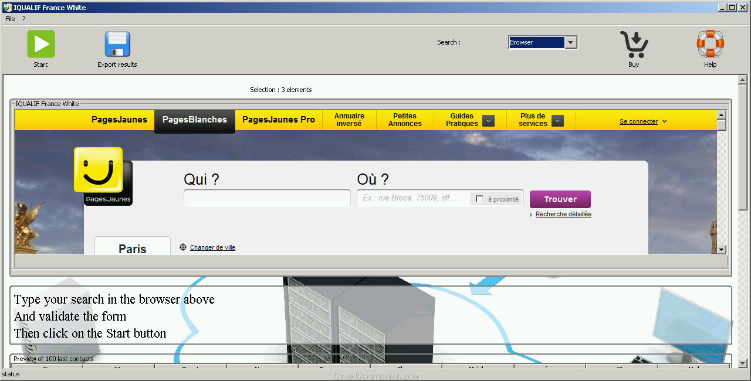This screenshot has height=381, width=751.
Task: Click the main window scroll down arrow
Action: pyautogui.click(x=743, y=363)
